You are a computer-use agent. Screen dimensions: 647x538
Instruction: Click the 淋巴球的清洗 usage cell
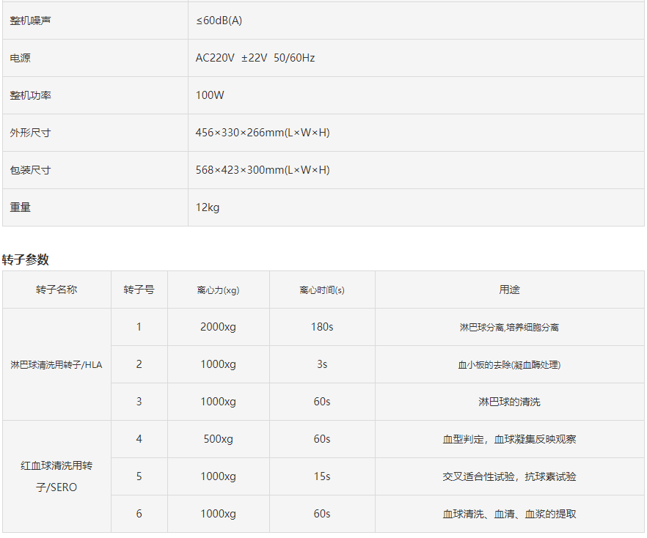(x=509, y=402)
